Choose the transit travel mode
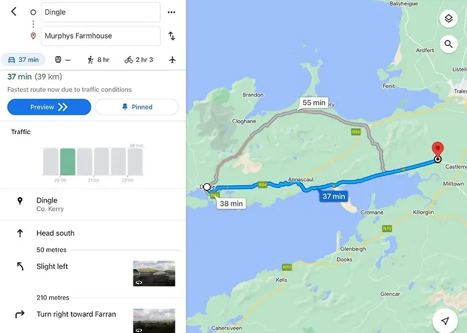 [62, 60]
